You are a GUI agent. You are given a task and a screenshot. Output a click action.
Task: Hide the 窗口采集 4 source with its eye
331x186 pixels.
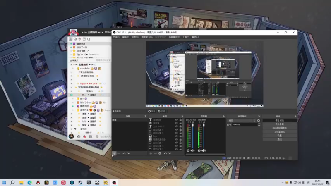177,143
